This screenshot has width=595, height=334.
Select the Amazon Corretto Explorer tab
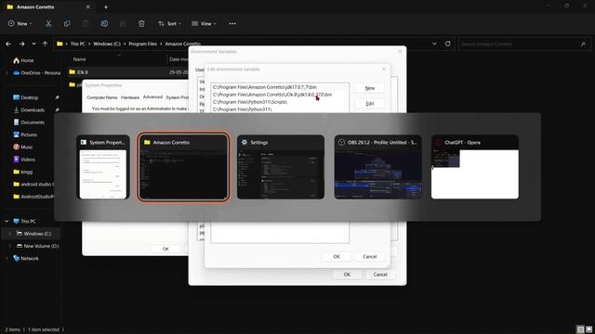[x=47, y=6]
